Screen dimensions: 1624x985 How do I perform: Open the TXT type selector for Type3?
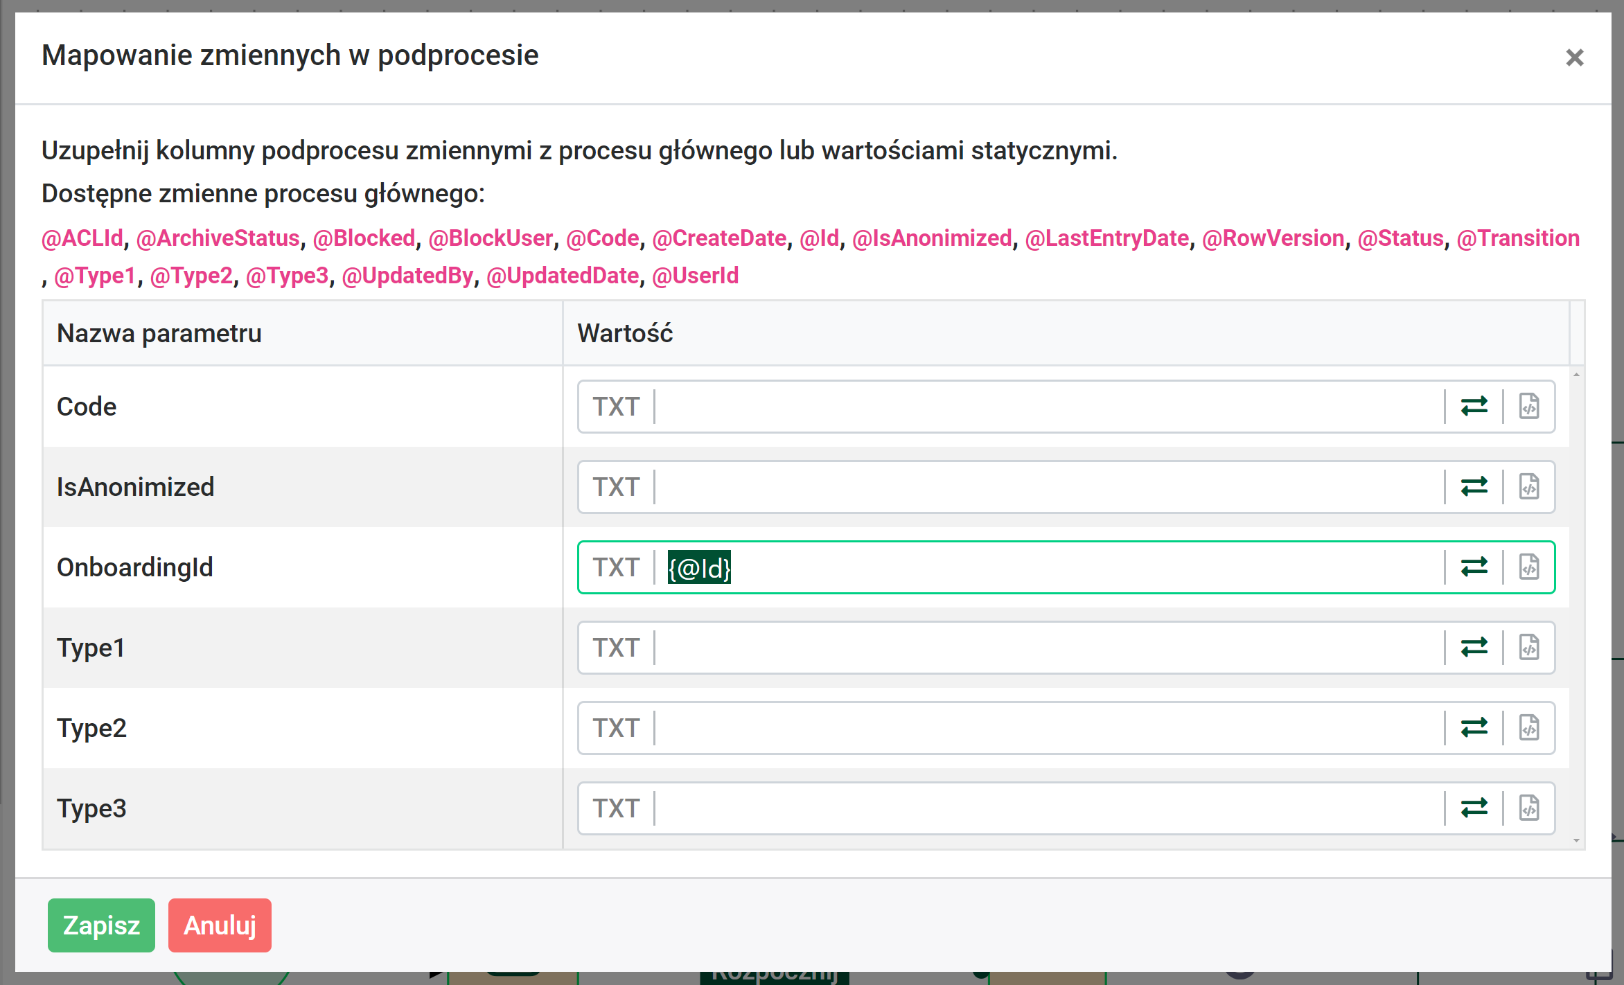(615, 808)
